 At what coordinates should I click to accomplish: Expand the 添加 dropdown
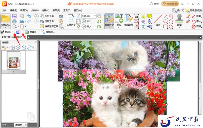(119, 28)
